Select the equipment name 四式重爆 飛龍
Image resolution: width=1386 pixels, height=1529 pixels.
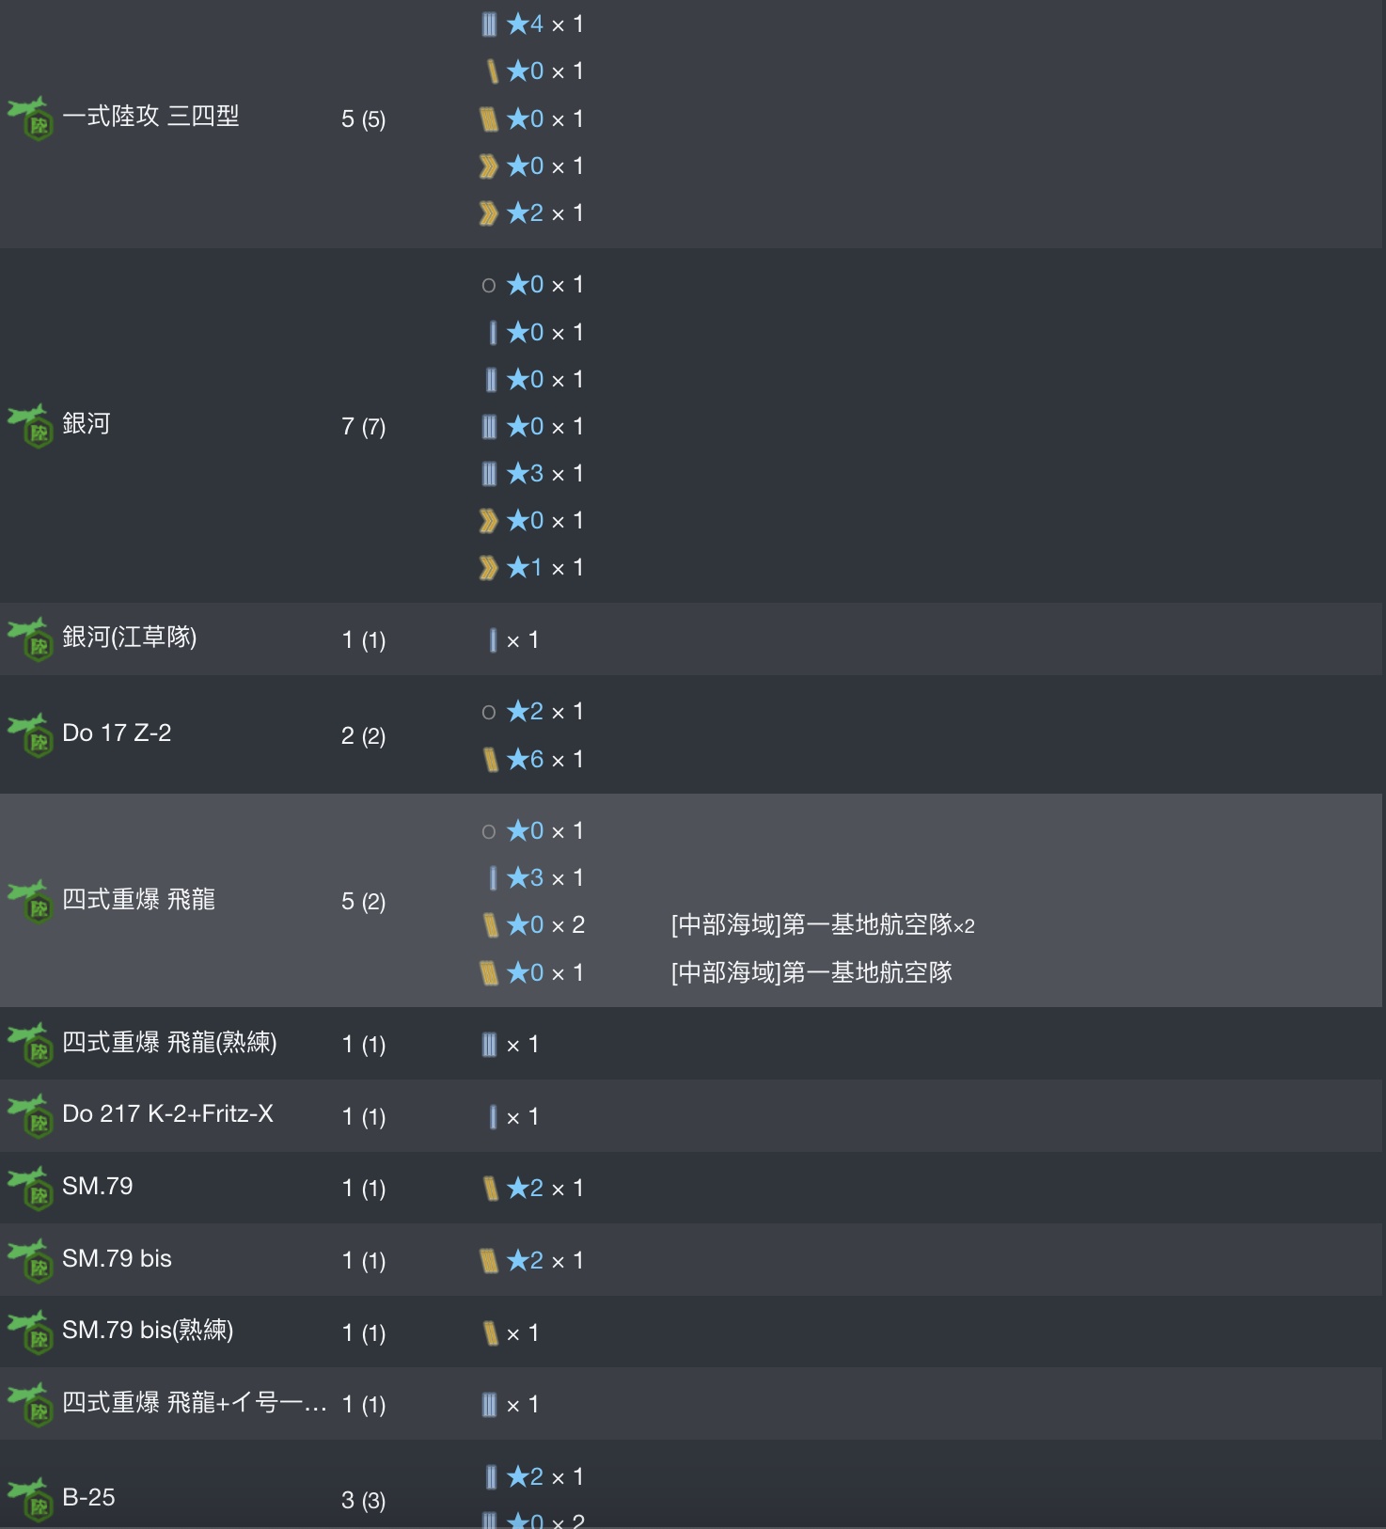click(138, 899)
